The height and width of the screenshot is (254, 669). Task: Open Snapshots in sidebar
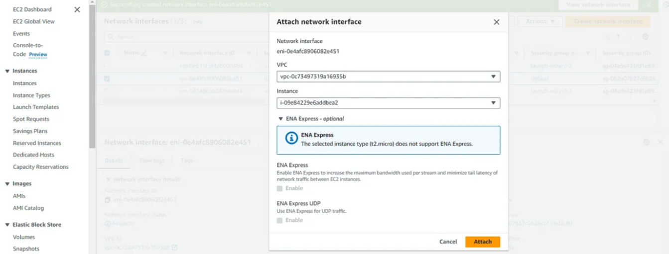(26, 249)
